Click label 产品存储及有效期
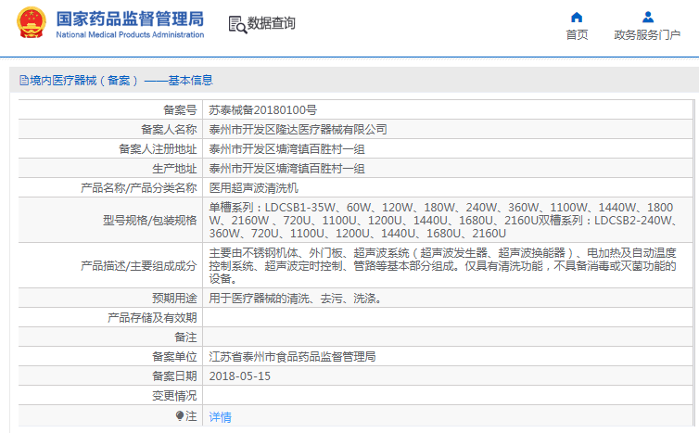This screenshot has width=699, height=433. [x=152, y=318]
